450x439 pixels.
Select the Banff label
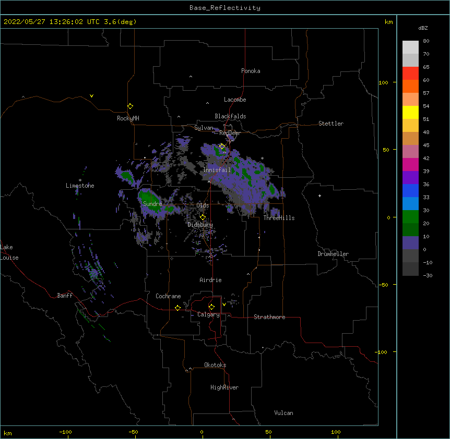tap(65, 296)
